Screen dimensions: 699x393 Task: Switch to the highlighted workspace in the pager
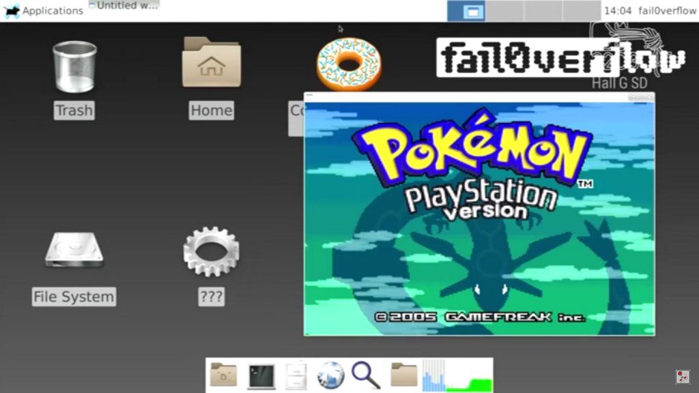point(466,9)
